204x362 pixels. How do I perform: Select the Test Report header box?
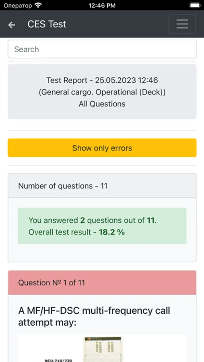tap(102, 92)
